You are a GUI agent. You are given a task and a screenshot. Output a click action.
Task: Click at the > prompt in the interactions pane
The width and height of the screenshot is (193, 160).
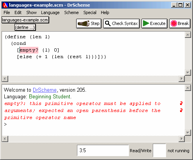coord(5,124)
